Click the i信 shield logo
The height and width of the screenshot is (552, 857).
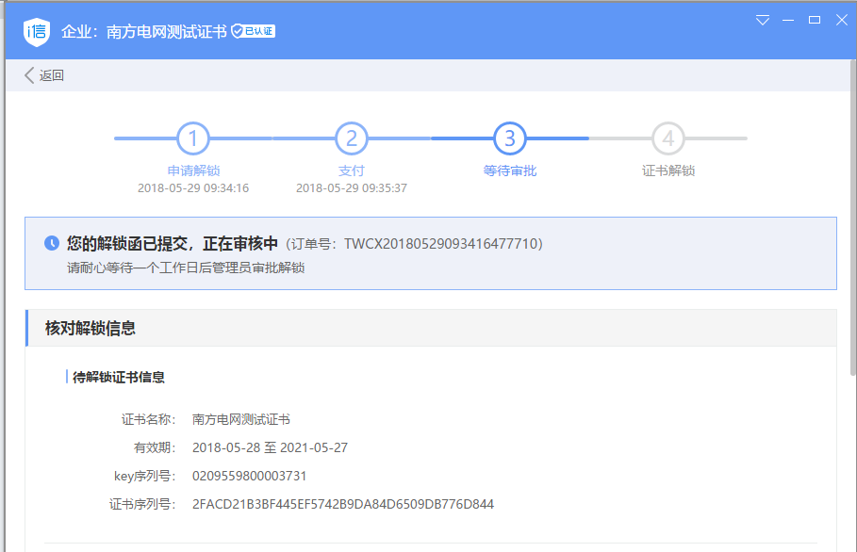coord(37,31)
